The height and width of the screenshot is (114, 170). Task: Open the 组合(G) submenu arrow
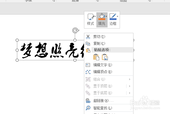tap(130, 79)
